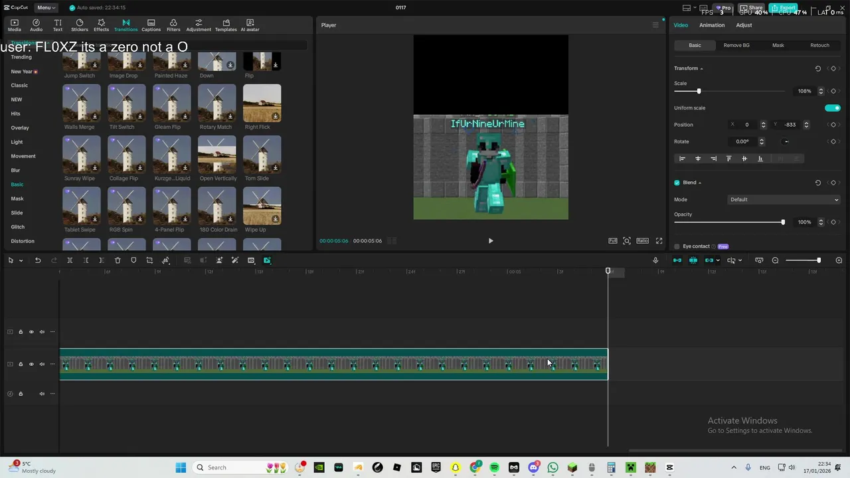Click the Full quality button in player
Viewport: 850px width, 478px height.
[612, 241]
